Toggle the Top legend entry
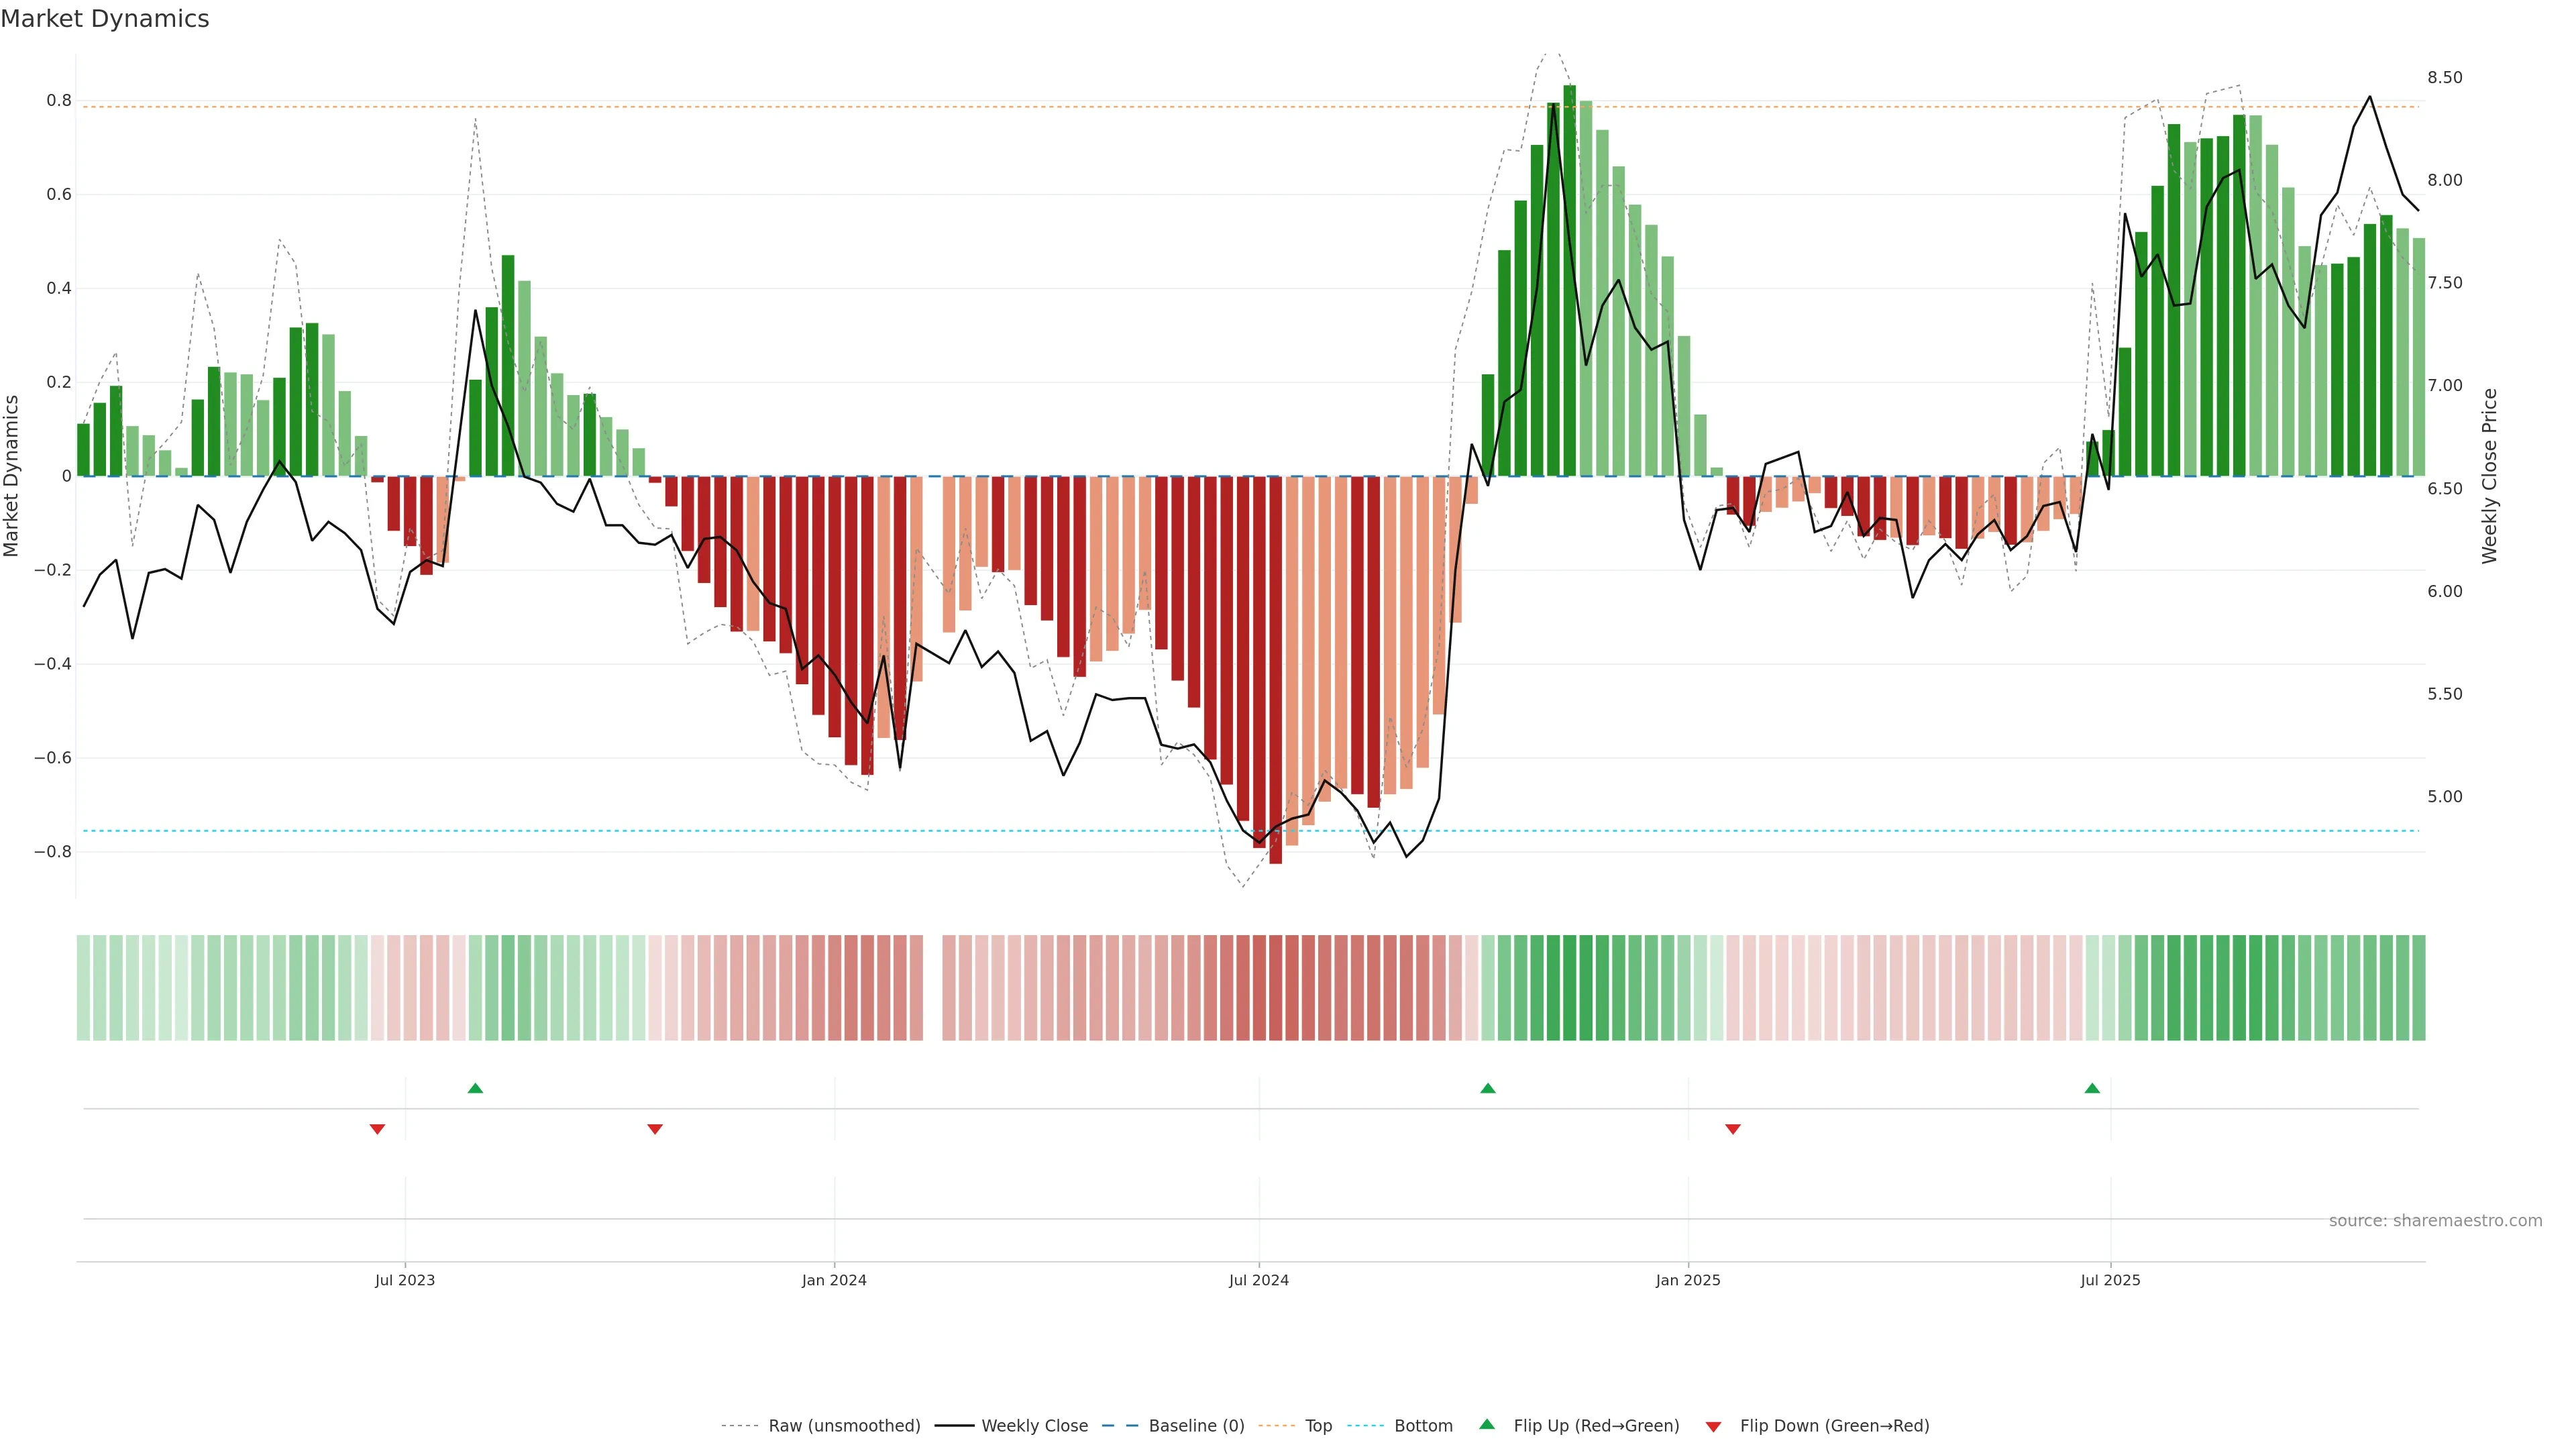 tap(1318, 1426)
